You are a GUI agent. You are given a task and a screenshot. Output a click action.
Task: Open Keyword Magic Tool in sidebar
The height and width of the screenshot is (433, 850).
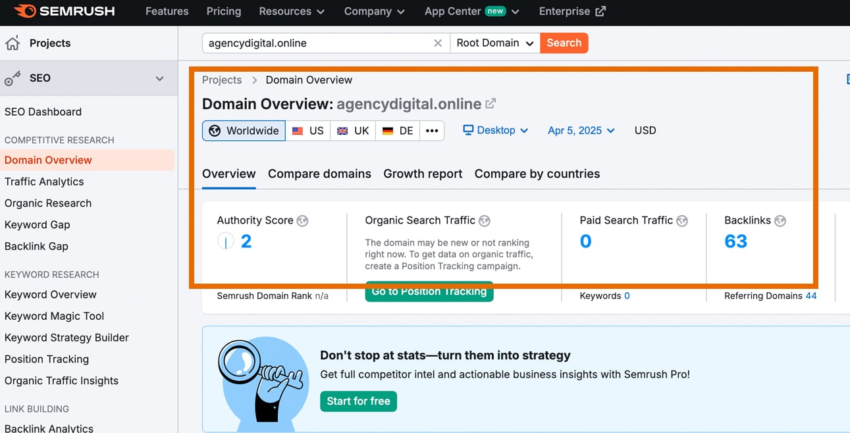tap(54, 316)
